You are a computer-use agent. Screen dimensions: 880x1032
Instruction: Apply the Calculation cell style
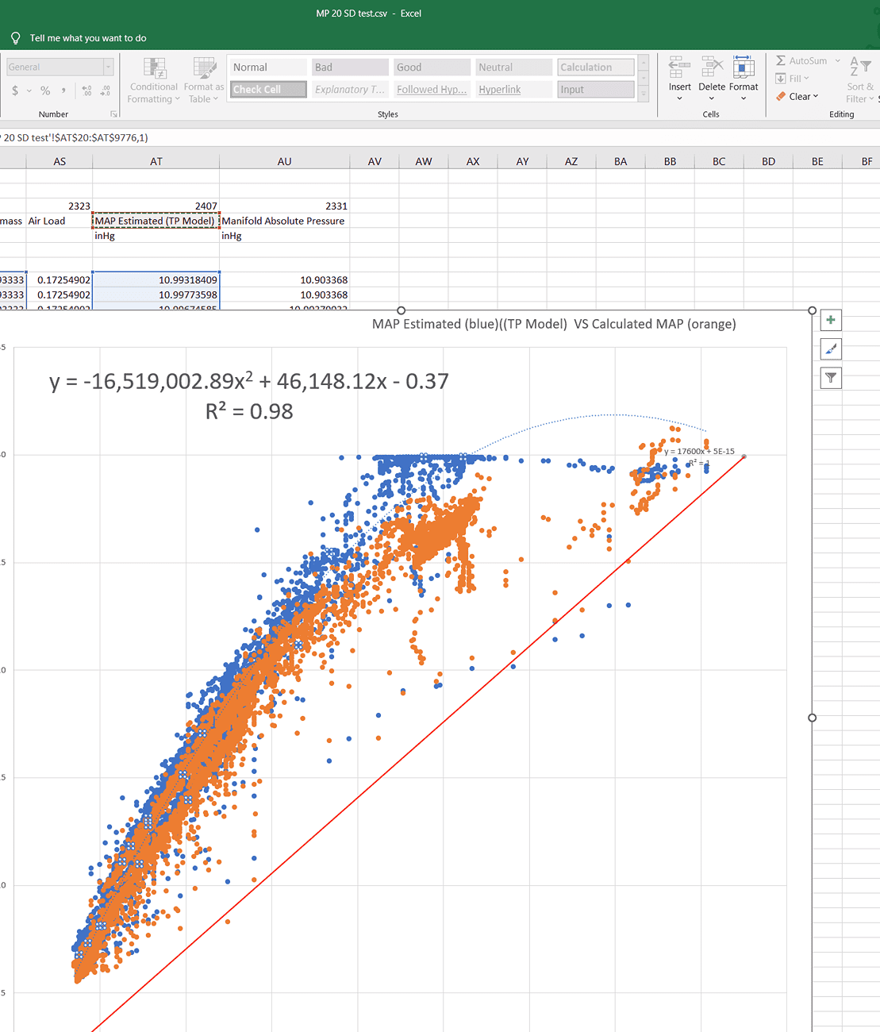[596, 67]
